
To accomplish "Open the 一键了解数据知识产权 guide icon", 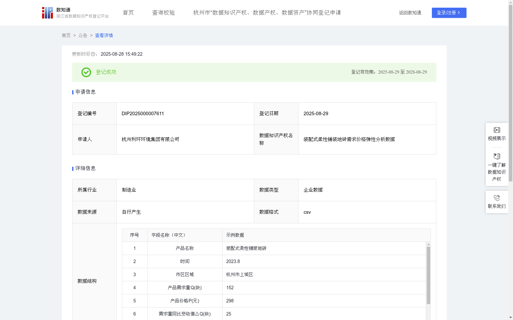I will pos(497,156).
